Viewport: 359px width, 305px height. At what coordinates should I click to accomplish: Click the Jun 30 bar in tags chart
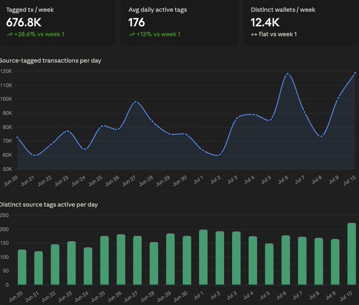pyautogui.click(x=187, y=260)
